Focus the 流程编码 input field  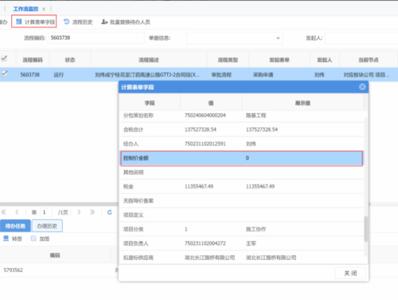coord(96,37)
